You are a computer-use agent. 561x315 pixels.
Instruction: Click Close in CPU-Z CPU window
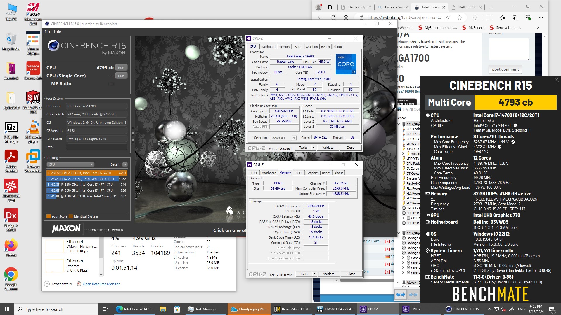[x=350, y=148]
